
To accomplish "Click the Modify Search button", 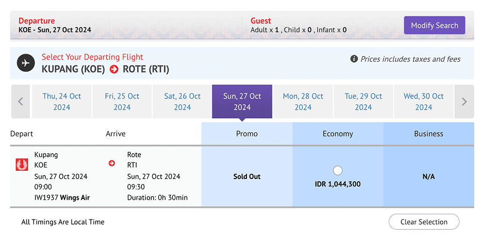I will click(434, 25).
